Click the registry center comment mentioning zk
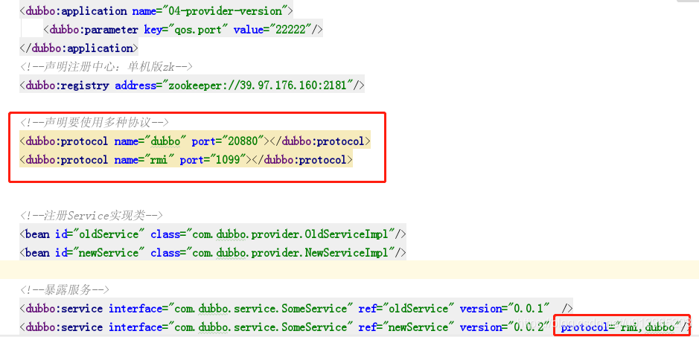Image resolution: width=699 pixels, height=337 pixels. pos(106,67)
